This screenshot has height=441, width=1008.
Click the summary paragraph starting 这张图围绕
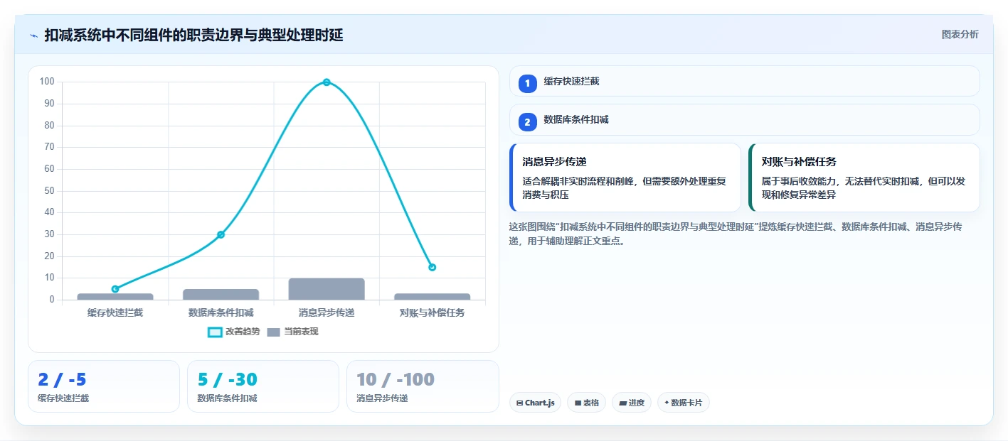pos(736,234)
